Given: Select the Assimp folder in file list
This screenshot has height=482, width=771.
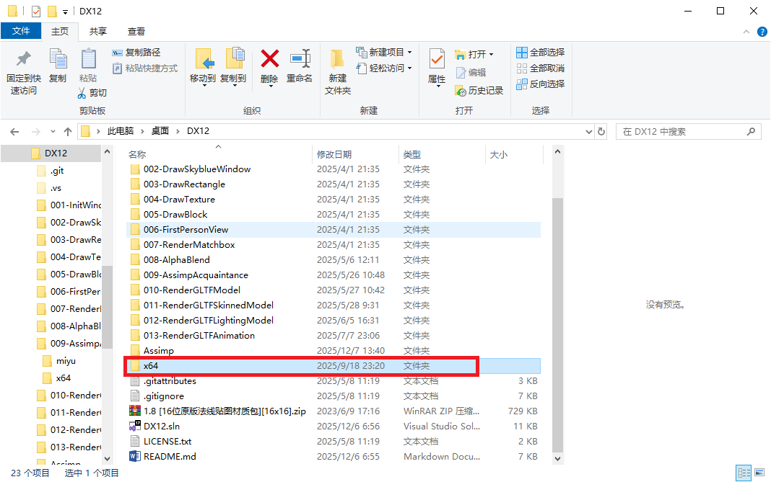Looking at the screenshot, I should click(x=334, y=351).
